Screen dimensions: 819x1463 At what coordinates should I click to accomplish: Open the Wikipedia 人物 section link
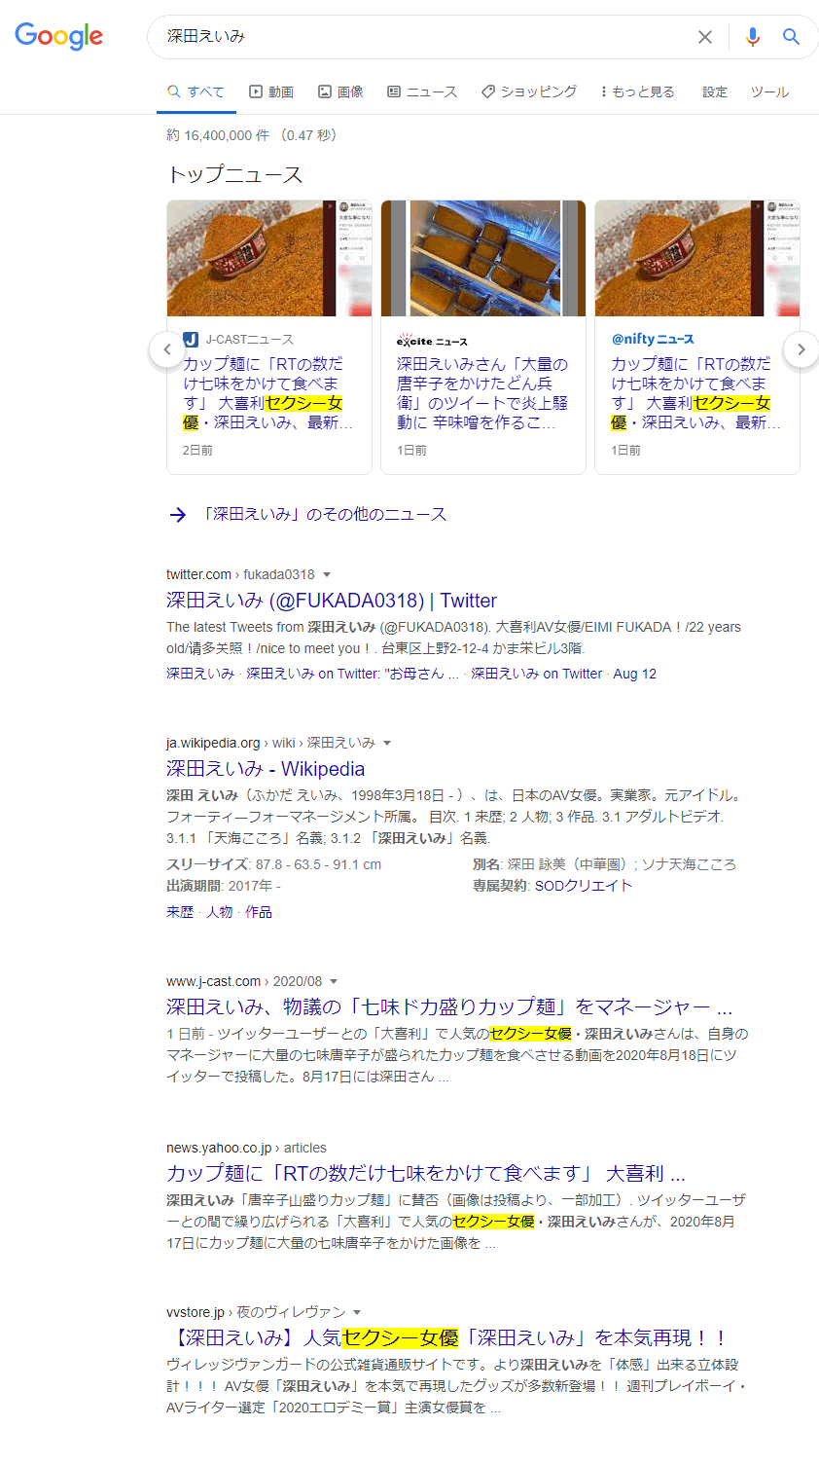pos(220,912)
